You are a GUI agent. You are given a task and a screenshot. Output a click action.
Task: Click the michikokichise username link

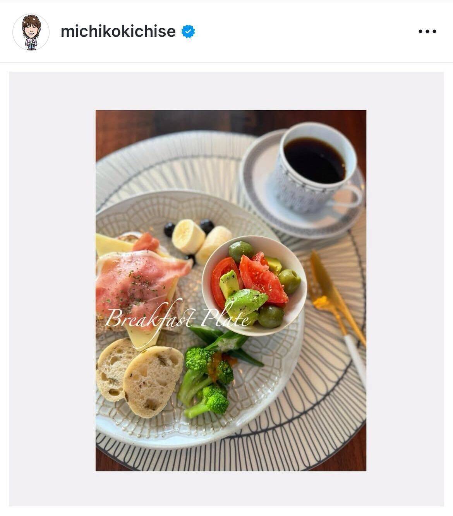118,31
